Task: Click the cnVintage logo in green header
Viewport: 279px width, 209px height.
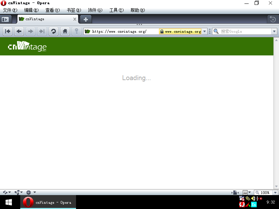Action: pos(27,46)
